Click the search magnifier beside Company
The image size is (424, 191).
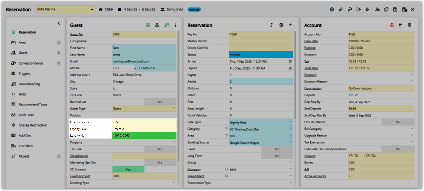click(227, 169)
